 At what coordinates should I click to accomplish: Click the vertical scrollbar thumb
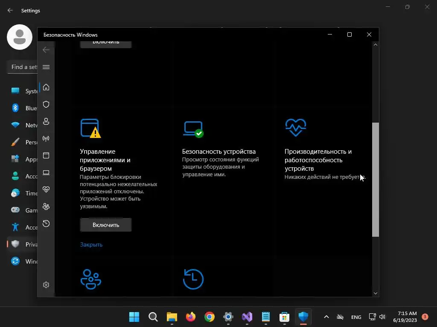tap(376, 180)
